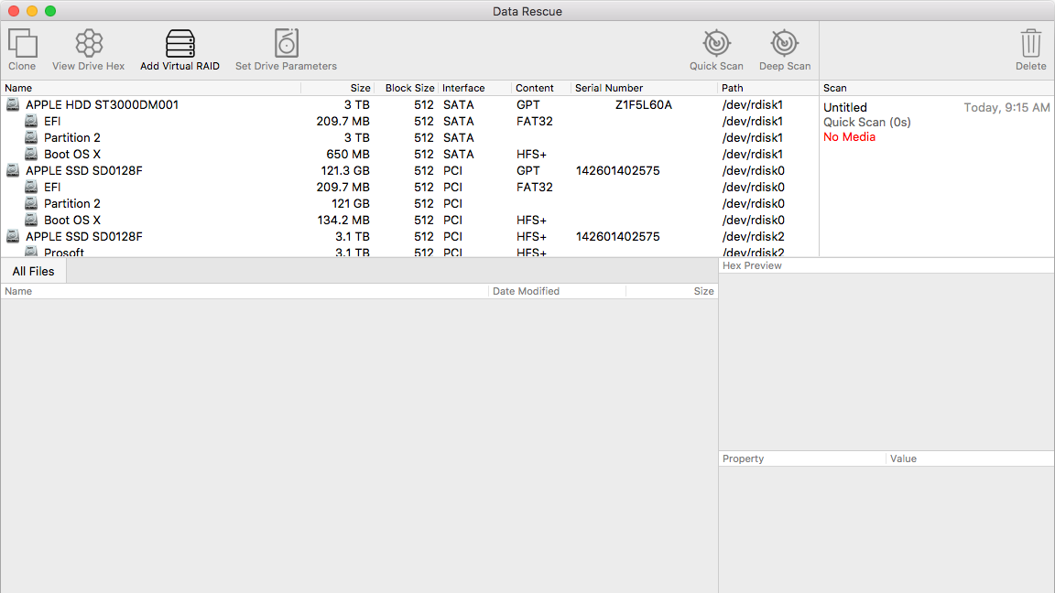The width and height of the screenshot is (1055, 593).
Task: Click the red No Media status text
Action: [x=849, y=137]
